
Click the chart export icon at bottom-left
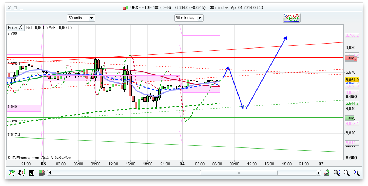[12, 173]
